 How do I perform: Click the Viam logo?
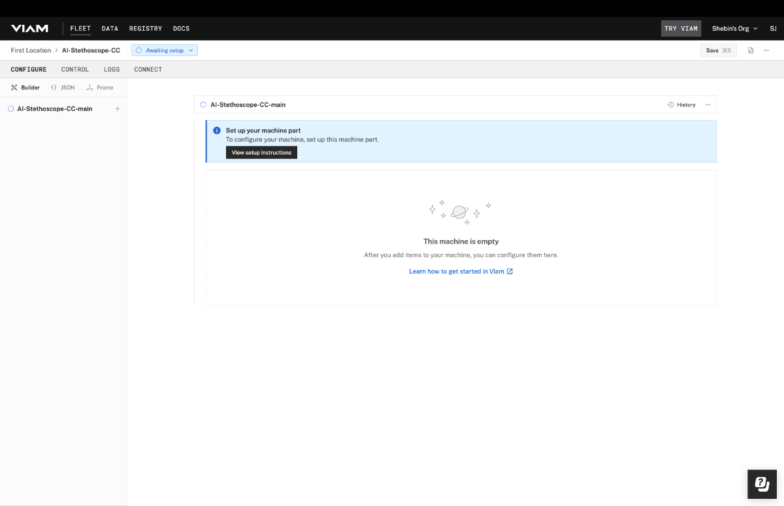29,29
